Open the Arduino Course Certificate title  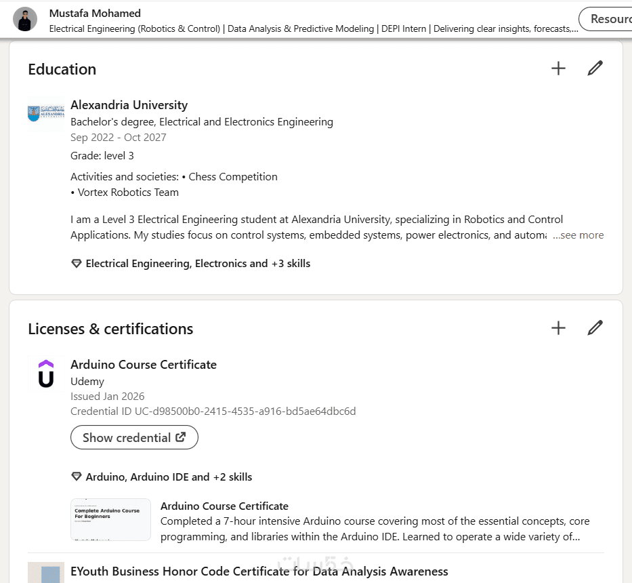click(x=144, y=365)
